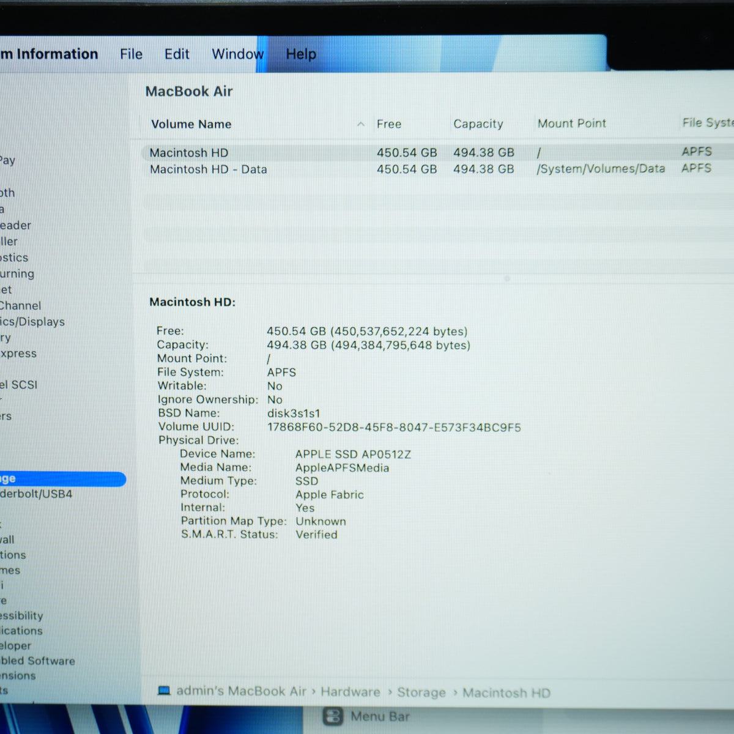Click Storage in the path bar
This screenshot has width=734, height=734.
coord(421,692)
